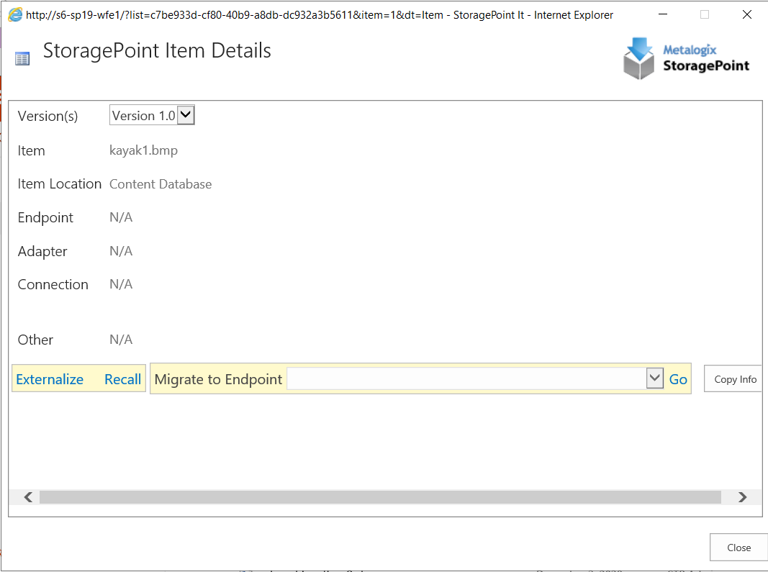Screen dimensions: 768x572
Task: Click the horizontal scrollbar right arrow
Action: [743, 497]
